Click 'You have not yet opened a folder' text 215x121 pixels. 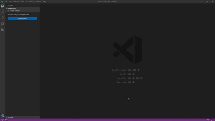[18, 14]
